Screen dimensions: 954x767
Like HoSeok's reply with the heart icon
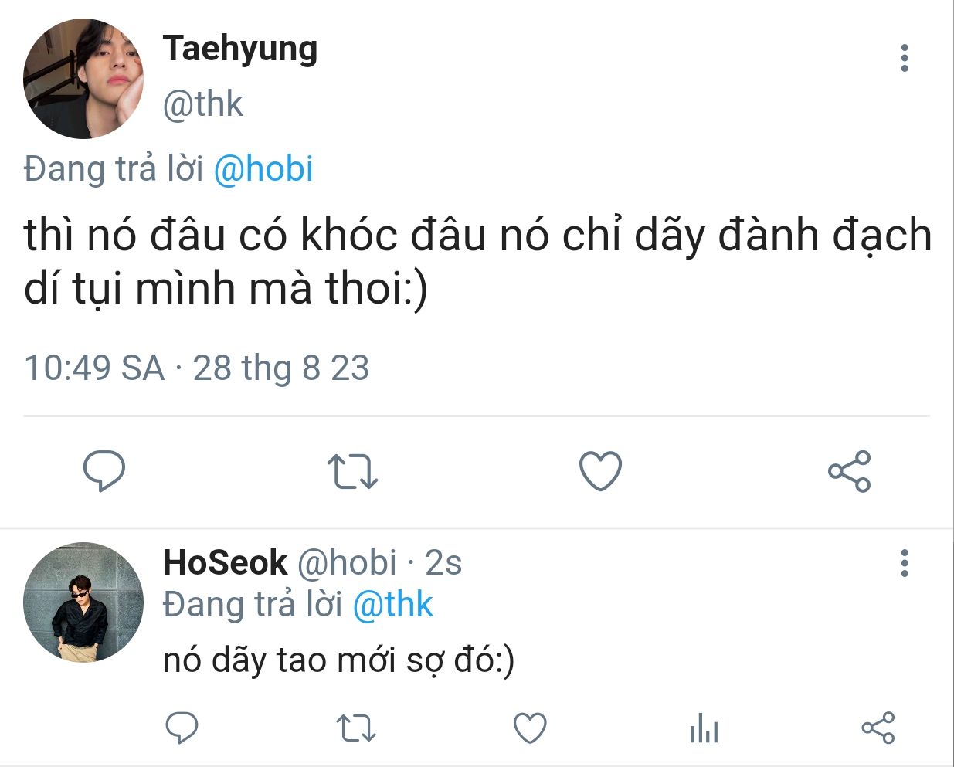point(530,728)
